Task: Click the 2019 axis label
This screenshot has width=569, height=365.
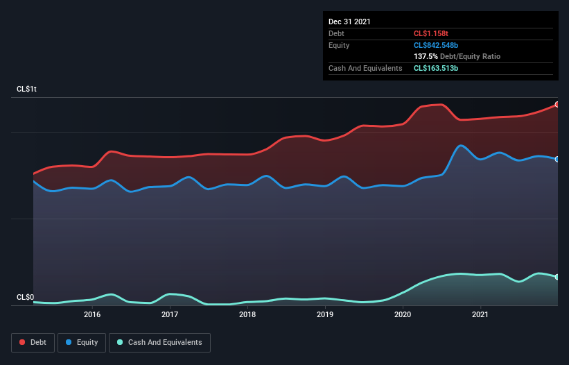Action: point(325,314)
